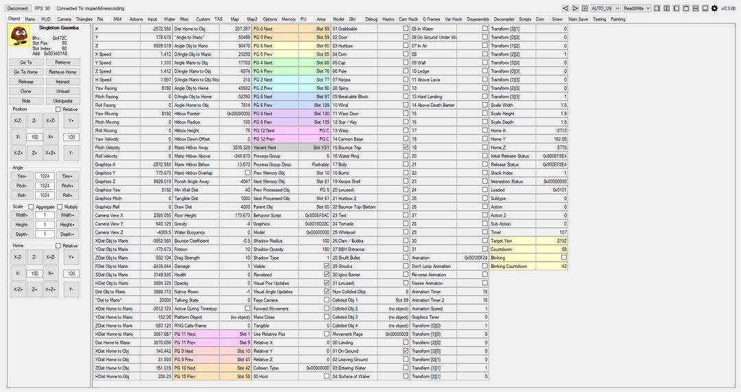
Task: Open the Painting tab
Action: 618,19
